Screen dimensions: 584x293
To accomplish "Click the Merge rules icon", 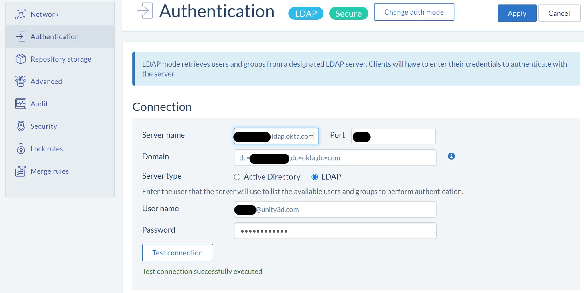I will 21,171.
